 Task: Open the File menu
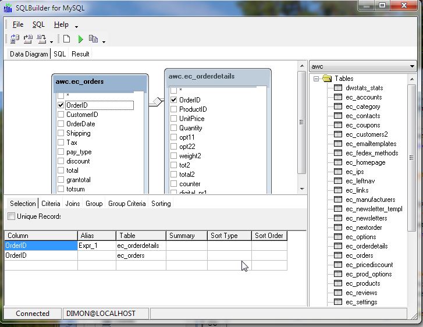[x=18, y=24]
